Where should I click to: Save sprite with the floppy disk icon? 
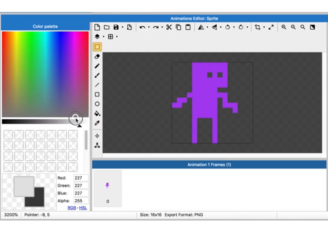116,27
